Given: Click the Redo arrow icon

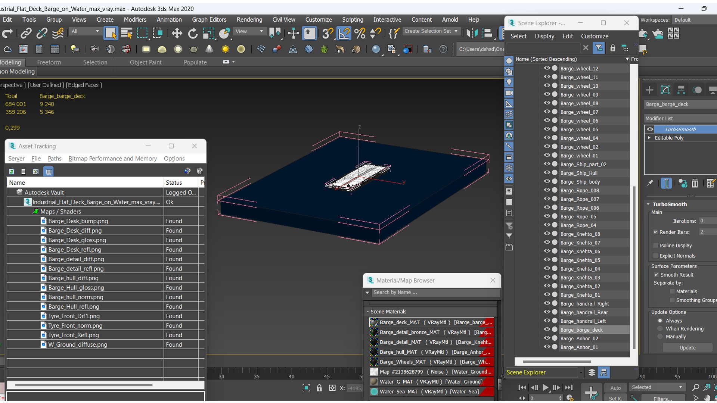Looking at the screenshot, I should pos(7,34).
